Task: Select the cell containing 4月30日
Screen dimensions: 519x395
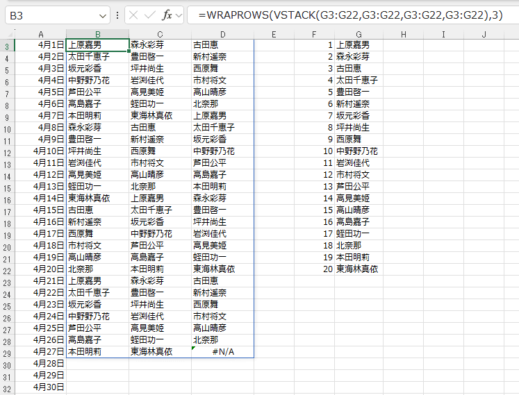Action: tap(42, 387)
